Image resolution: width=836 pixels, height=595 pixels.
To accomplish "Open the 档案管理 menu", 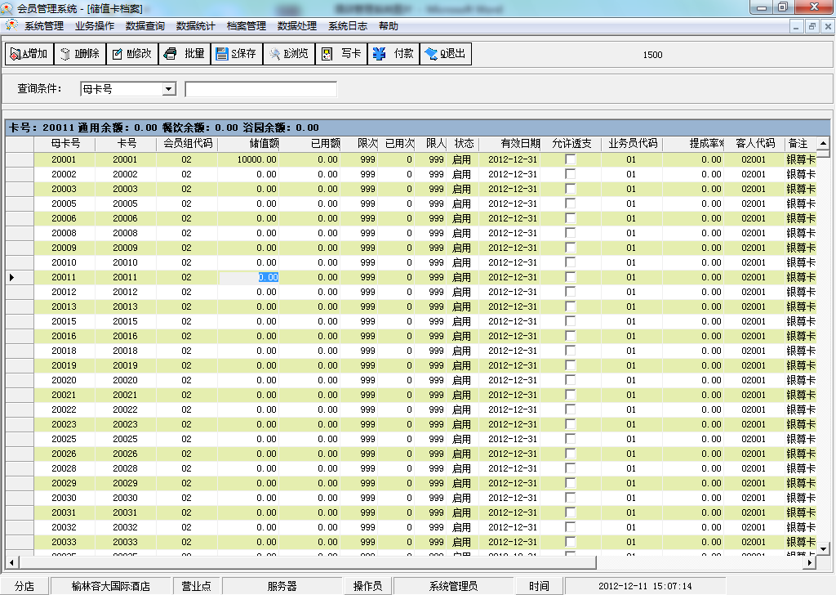I will coord(246,26).
